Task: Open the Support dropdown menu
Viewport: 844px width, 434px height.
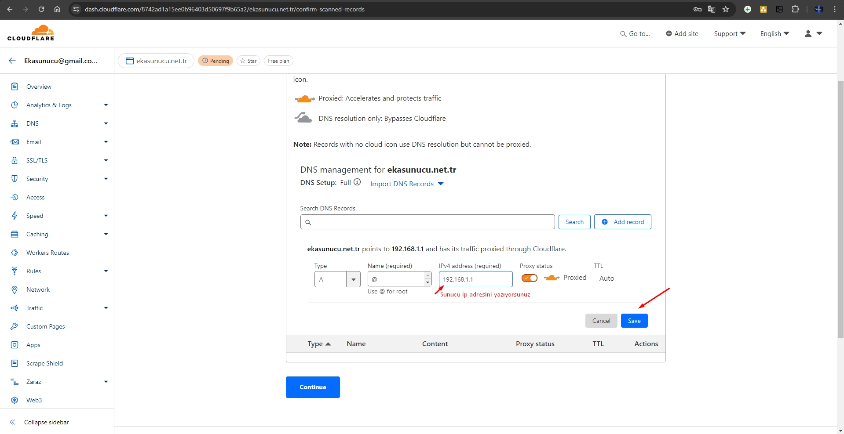Action: pos(730,34)
